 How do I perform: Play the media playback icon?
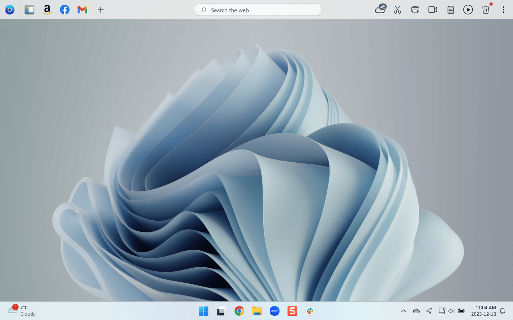coord(468,10)
